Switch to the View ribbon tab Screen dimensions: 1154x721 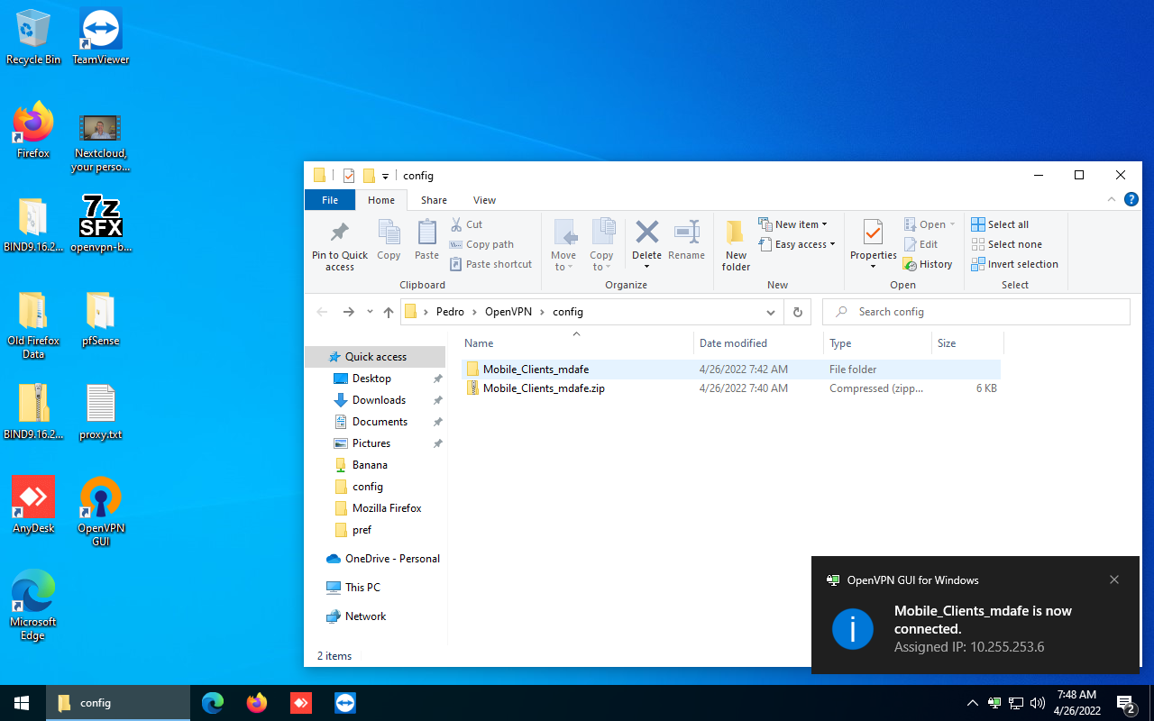coord(484,200)
